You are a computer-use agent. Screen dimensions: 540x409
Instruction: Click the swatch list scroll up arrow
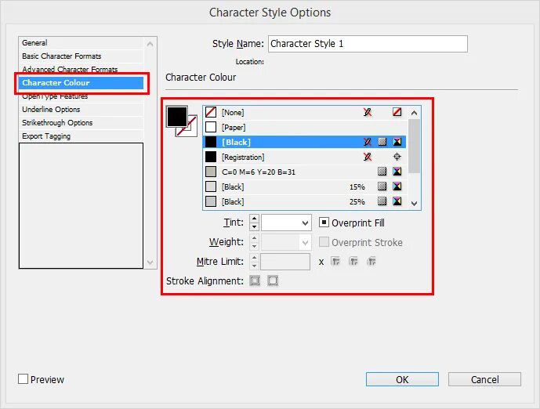pos(415,113)
